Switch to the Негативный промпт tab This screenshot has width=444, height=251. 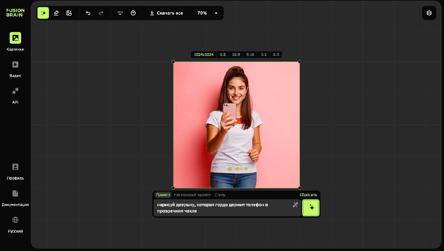192,195
